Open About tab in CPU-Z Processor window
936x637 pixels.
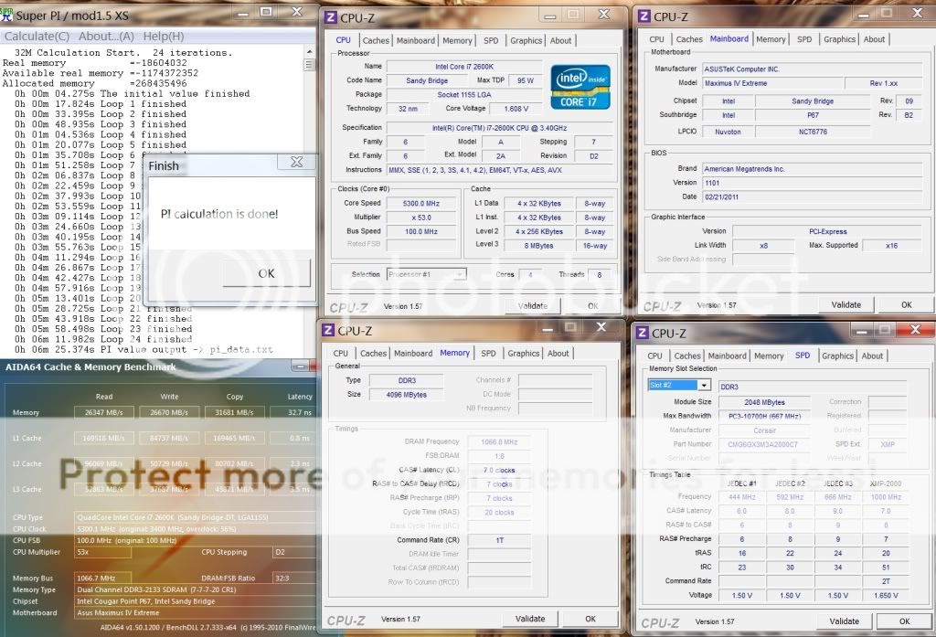[560, 40]
